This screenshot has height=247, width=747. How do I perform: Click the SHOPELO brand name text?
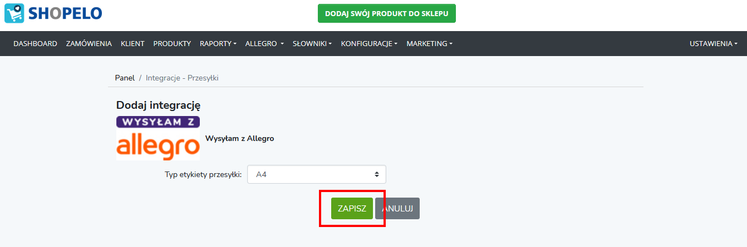(64, 13)
